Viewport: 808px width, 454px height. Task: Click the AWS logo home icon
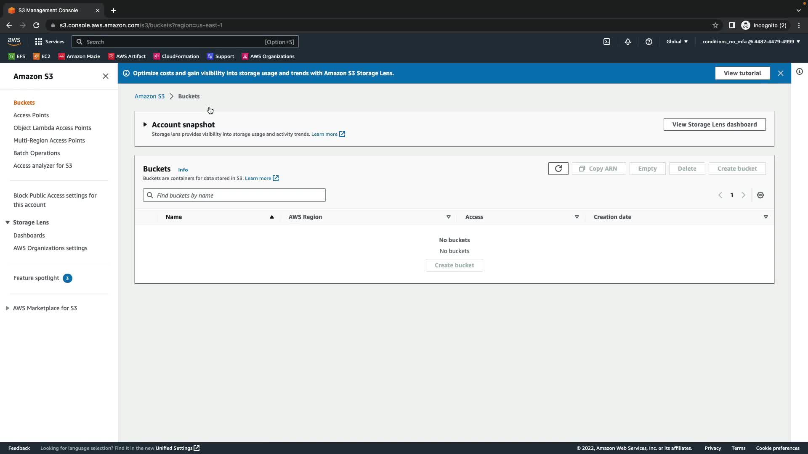click(14, 41)
